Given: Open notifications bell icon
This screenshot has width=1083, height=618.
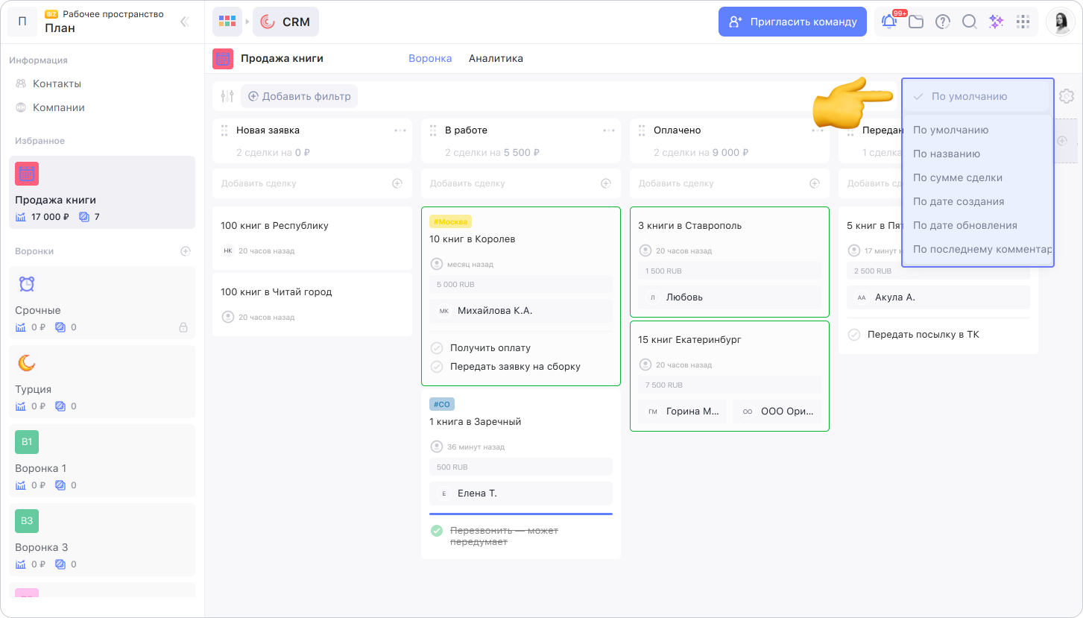Looking at the screenshot, I should (889, 22).
